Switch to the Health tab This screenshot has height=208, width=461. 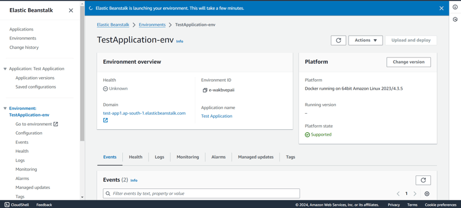[135, 157]
